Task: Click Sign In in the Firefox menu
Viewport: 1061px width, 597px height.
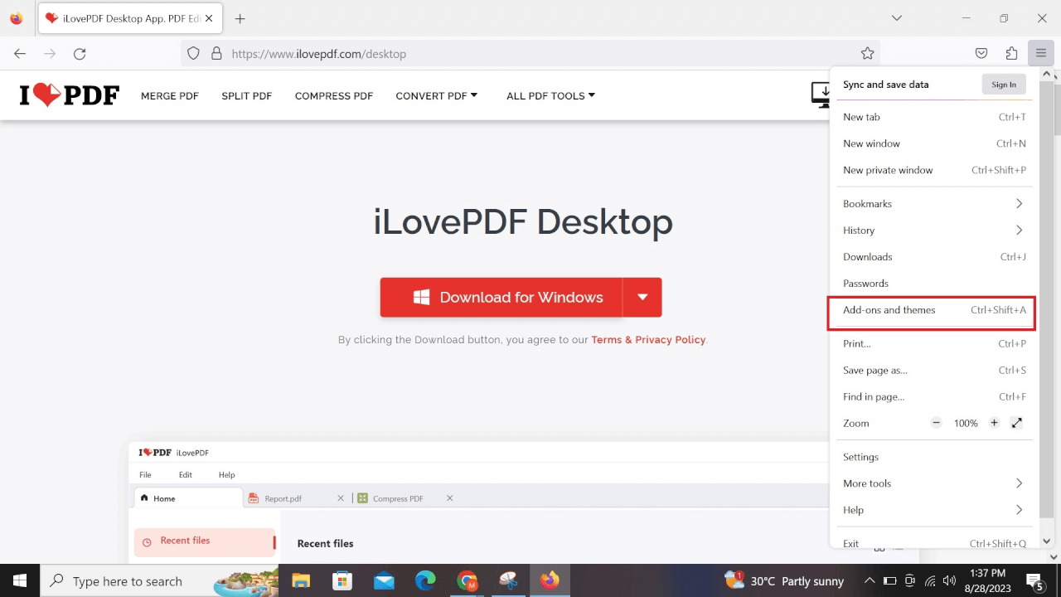Action: [1004, 85]
